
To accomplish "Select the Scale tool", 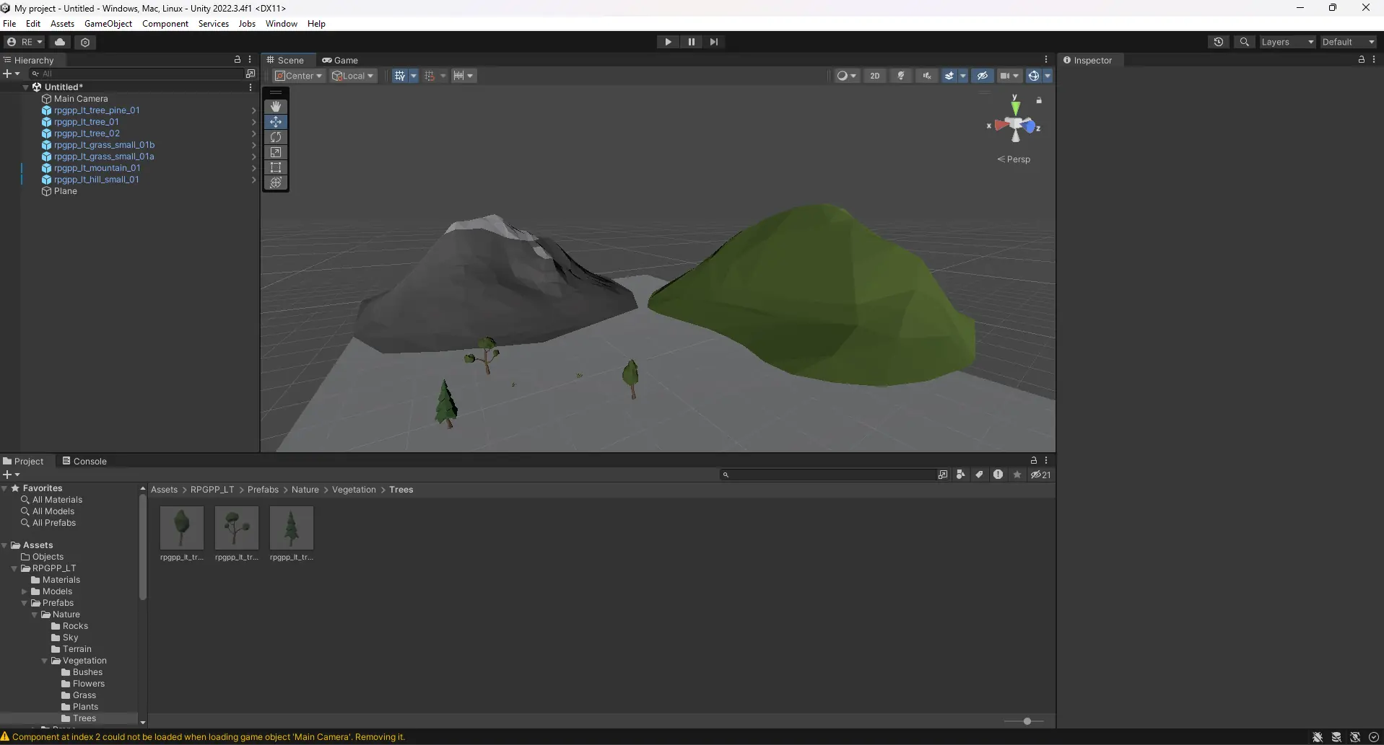I will tap(276, 152).
